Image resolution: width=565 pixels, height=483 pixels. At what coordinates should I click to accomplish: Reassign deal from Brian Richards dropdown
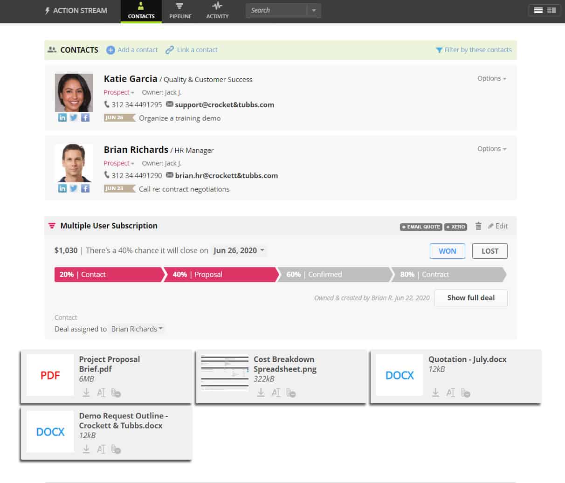(137, 329)
